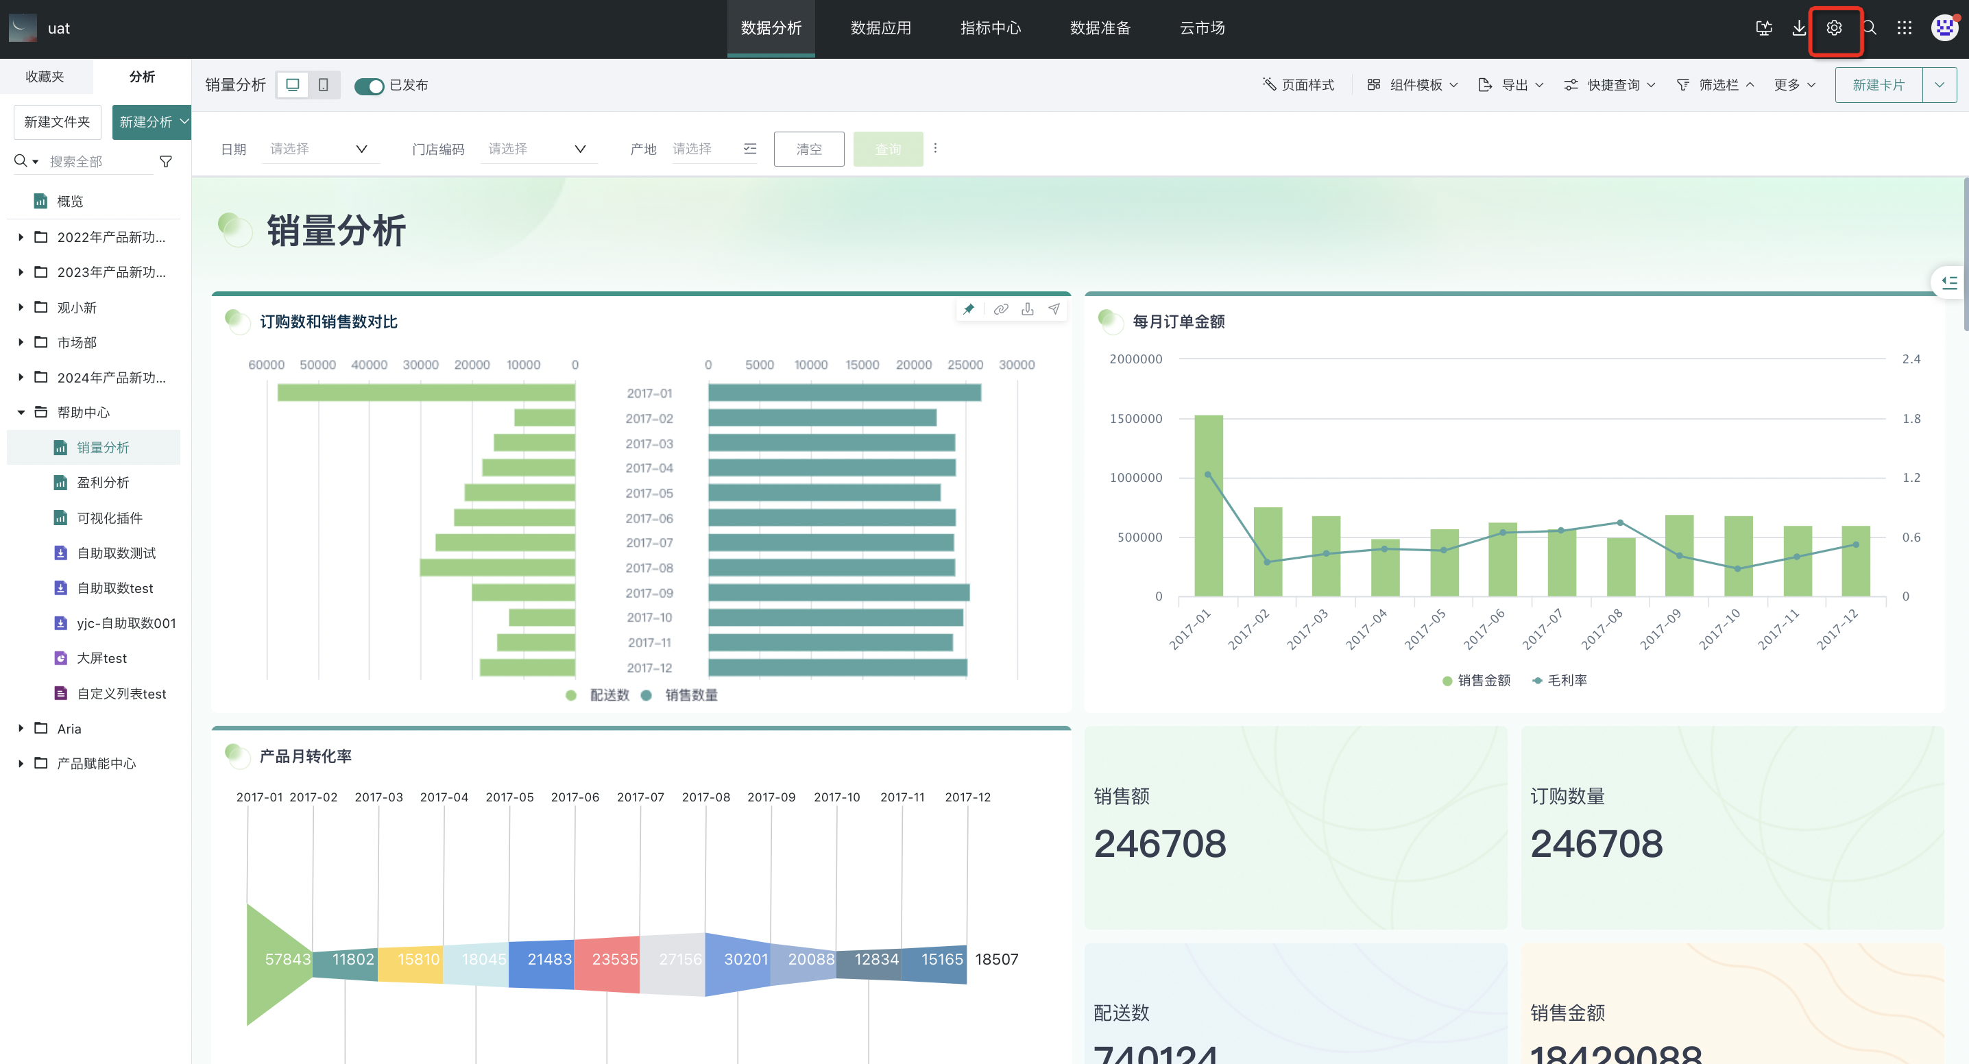
Task: Open the 快捷查询 dropdown
Action: (x=1610, y=85)
